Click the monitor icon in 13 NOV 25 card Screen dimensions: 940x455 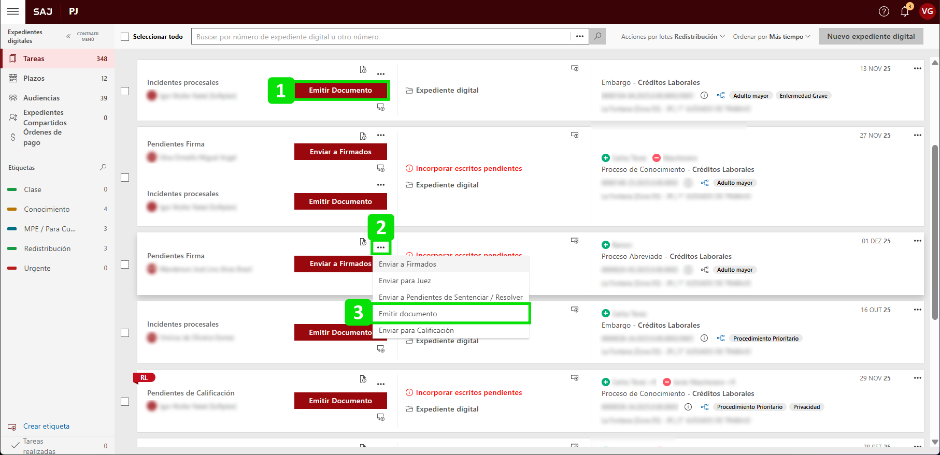[x=575, y=68]
